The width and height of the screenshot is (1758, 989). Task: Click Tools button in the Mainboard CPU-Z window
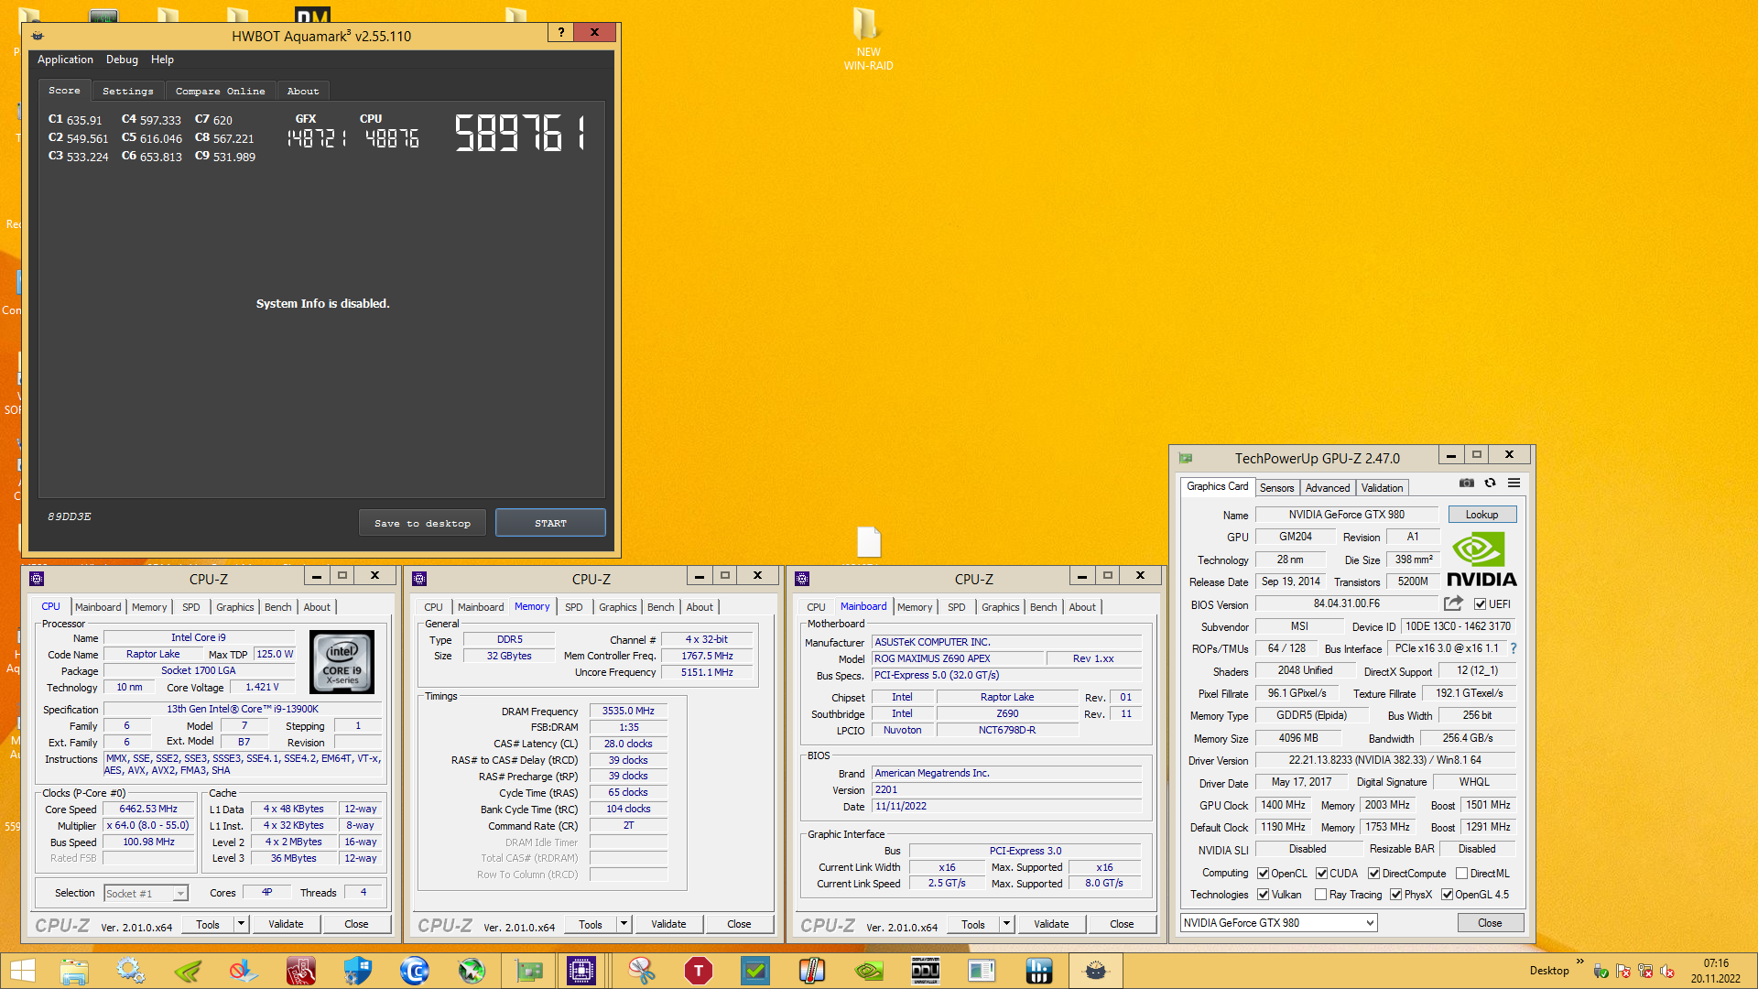(973, 924)
